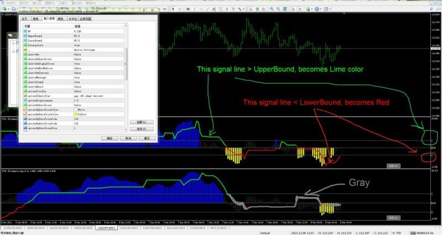Switch to the 水平位 tab in dialog
The height and width of the screenshot is (235, 442).
point(72,19)
